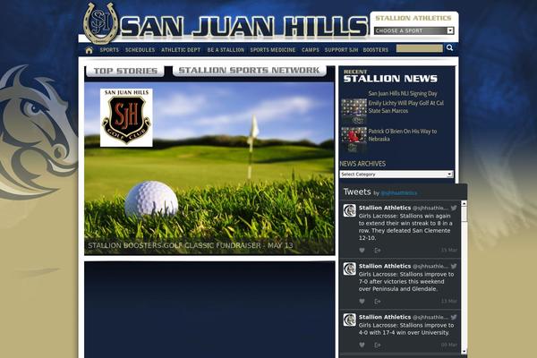Click the SJ horseshoe logo
This screenshot has height=358, width=537.
(100, 23)
